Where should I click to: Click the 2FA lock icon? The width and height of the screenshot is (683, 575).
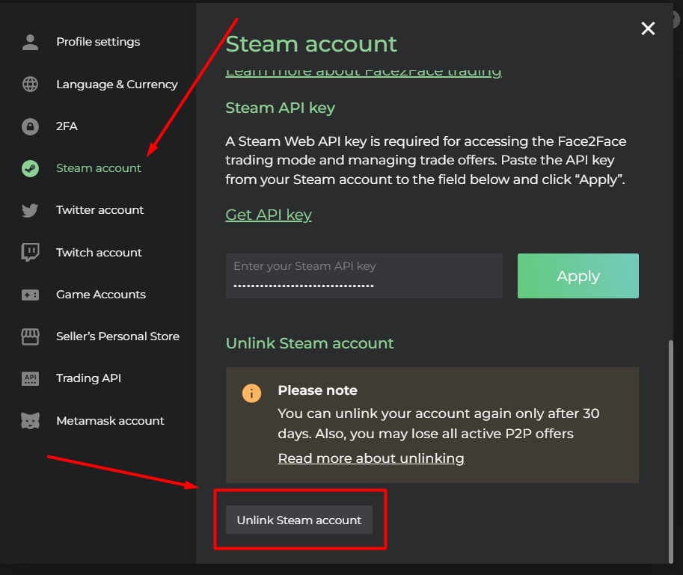30,126
